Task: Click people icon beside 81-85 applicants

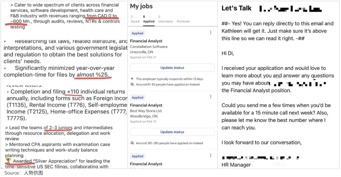Action: (x=132, y=84)
